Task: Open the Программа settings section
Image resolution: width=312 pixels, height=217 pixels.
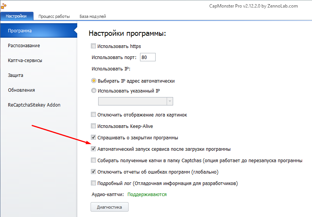Action: [x=20, y=31]
